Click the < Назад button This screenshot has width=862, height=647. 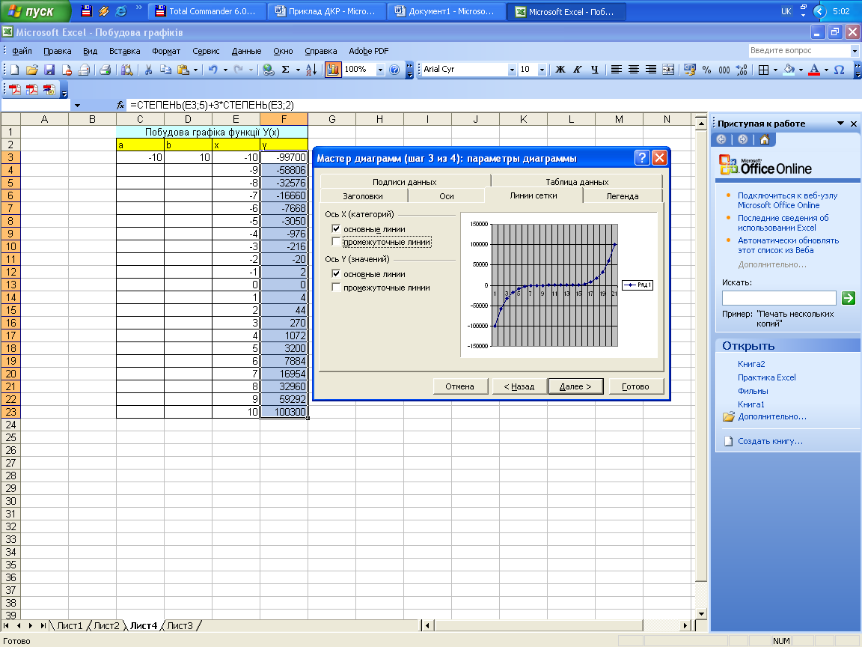[x=519, y=386]
